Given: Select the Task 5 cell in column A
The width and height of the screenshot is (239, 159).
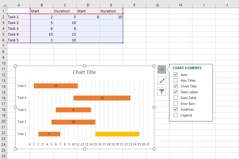Looking at the screenshot, I should tap(19, 40).
